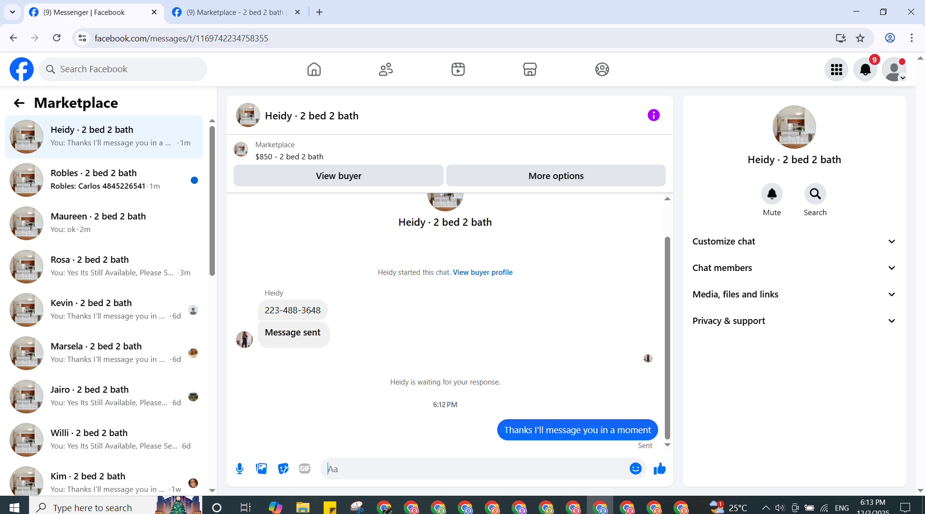
Task: Click Heidy's profile picture in right panel
Action: (x=794, y=127)
